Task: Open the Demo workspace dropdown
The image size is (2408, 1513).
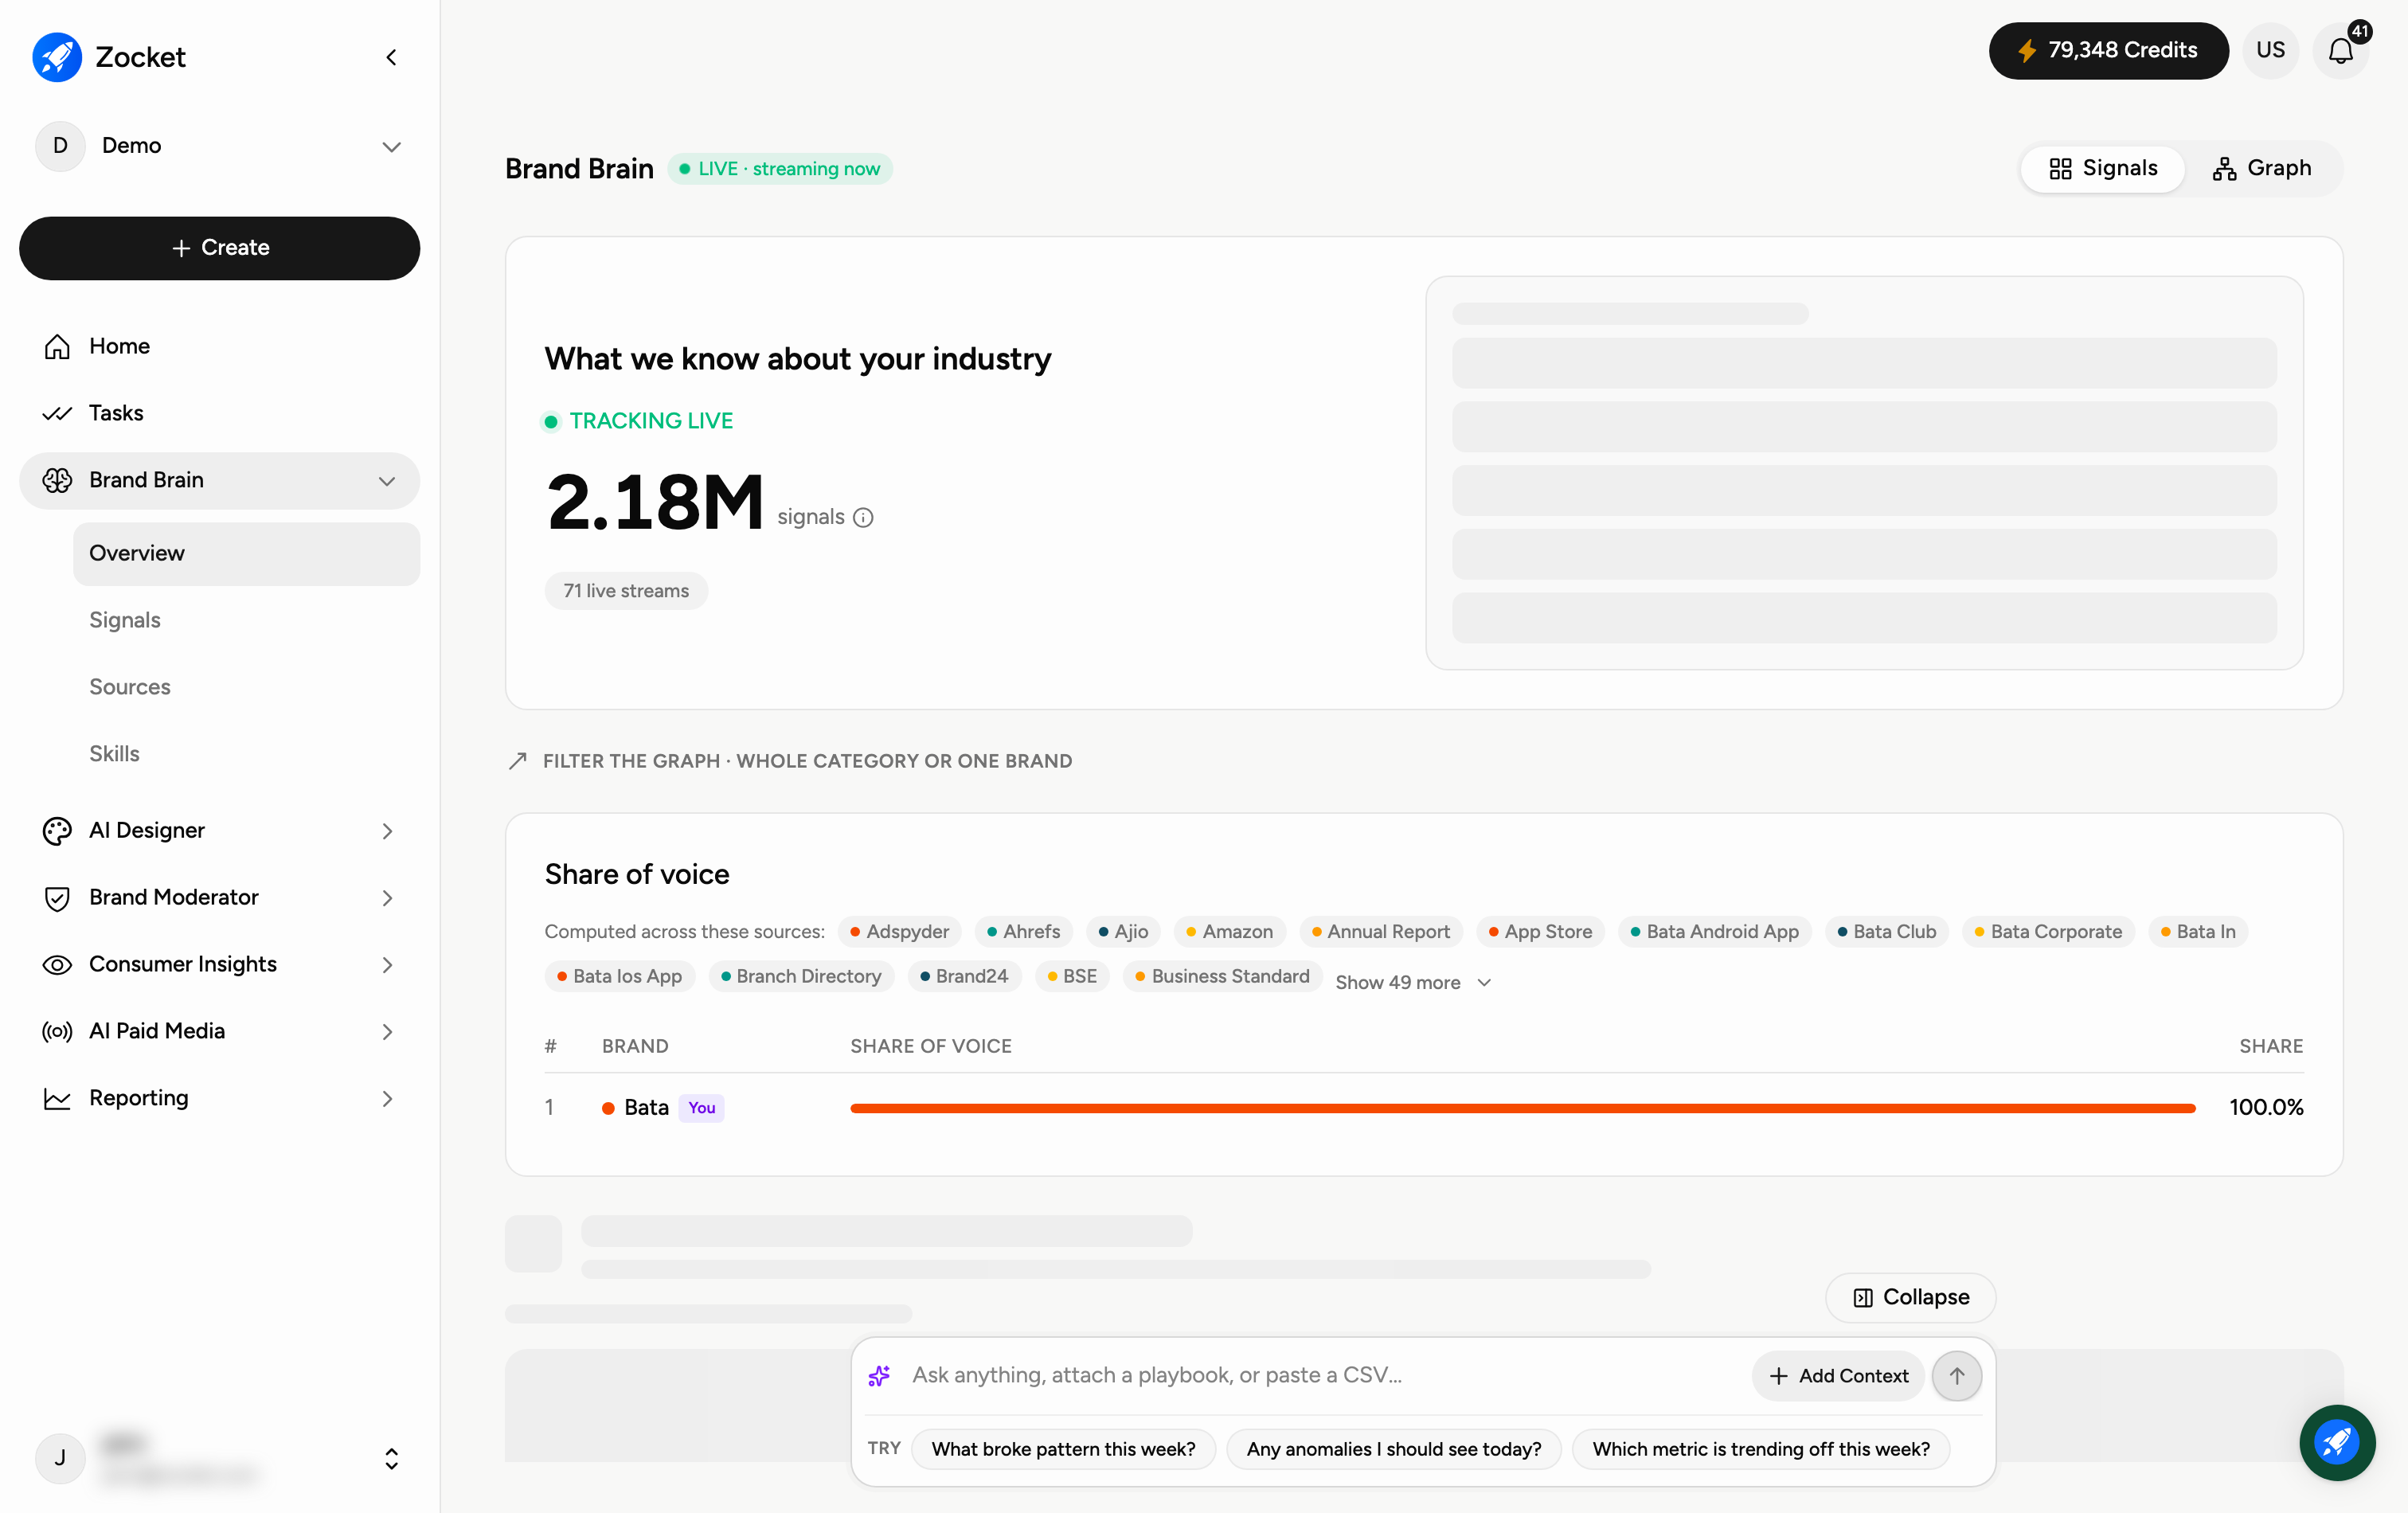Action: click(x=391, y=147)
